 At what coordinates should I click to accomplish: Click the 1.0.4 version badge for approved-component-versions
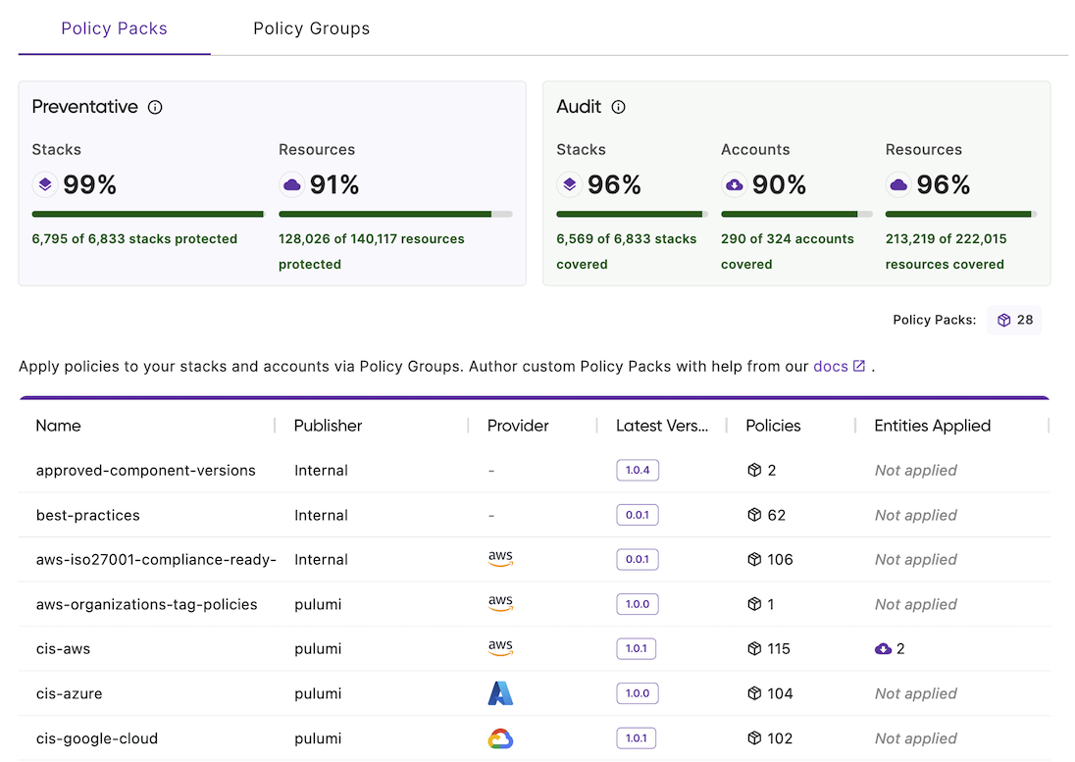638,470
